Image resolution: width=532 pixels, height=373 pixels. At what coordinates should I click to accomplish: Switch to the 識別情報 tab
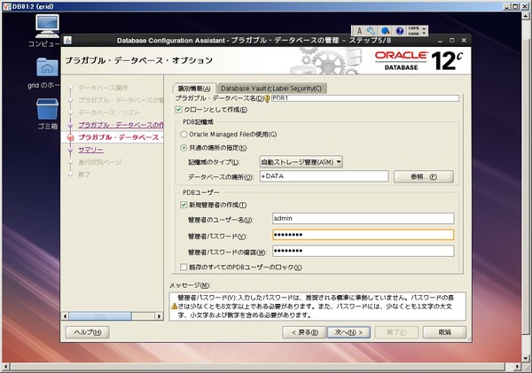click(x=194, y=89)
